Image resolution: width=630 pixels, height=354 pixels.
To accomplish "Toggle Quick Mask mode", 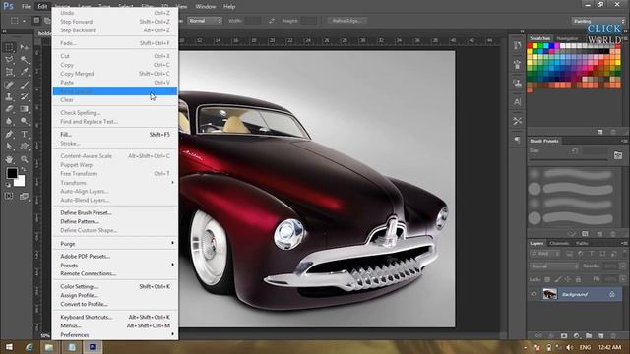I will click(x=9, y=196).
